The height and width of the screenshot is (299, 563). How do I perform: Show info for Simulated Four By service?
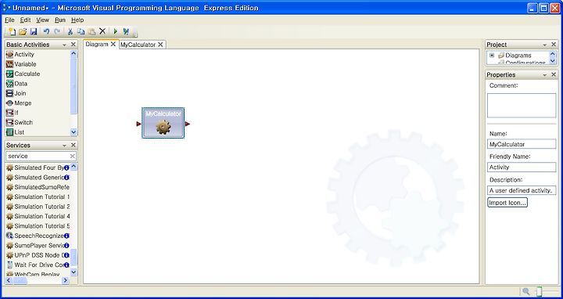[x=66, y=168]
